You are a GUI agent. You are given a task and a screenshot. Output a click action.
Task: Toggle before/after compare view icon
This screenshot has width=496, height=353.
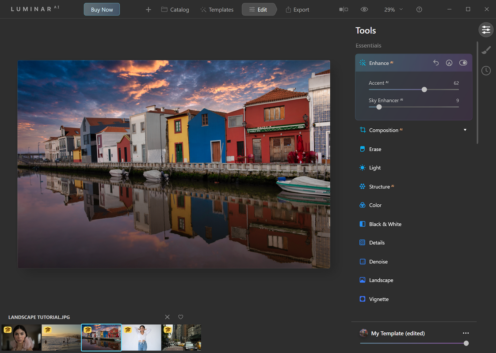343,9
